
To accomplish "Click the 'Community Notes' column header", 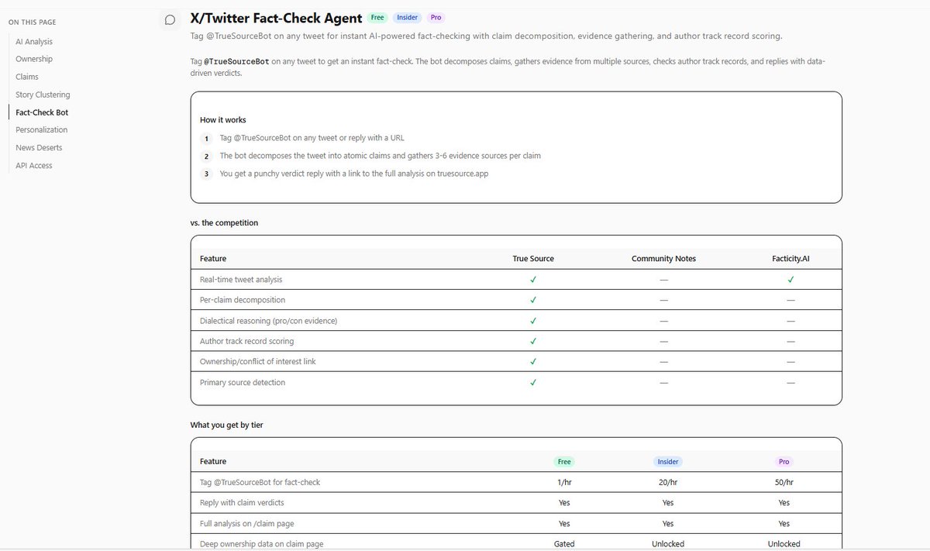I will (663, 258).
